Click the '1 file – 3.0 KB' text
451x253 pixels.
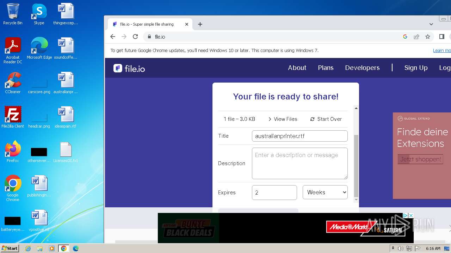click(239, 119)
